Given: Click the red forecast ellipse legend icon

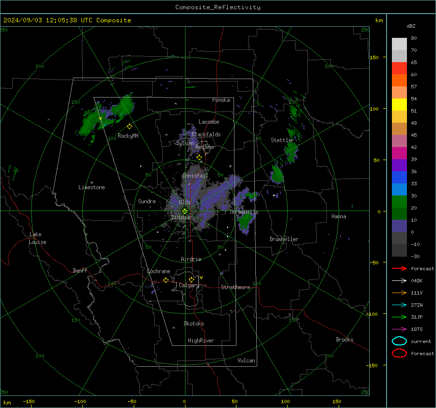Looking at the screenshot, I should (399, 353).
